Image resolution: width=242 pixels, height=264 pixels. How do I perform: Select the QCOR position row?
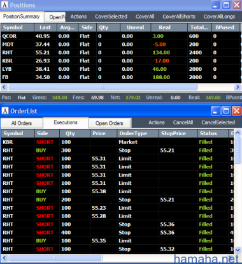click(120, 36)
